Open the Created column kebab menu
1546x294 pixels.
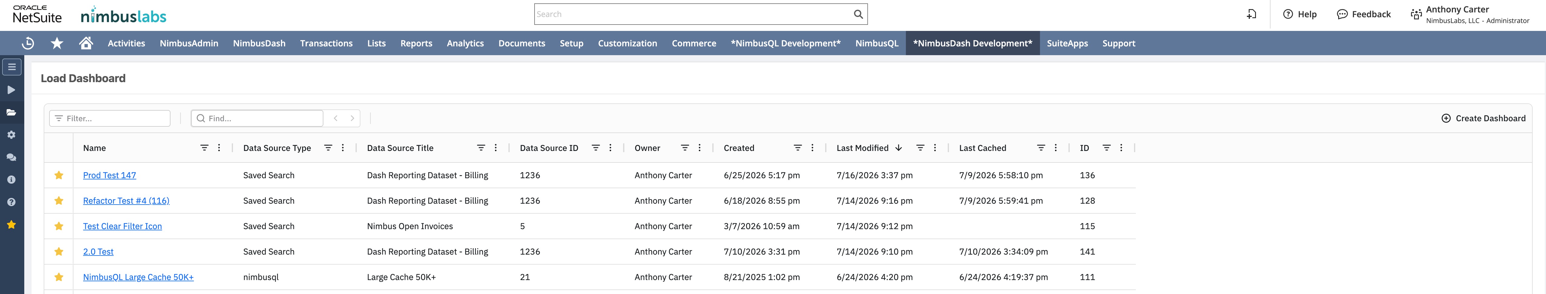click(813, 148)
